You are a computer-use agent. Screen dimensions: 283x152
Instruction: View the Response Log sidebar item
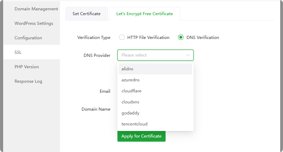(28, 81)
